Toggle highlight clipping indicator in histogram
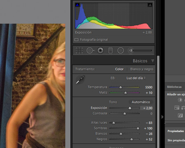Viewport: 185px width, 148px height. click(x=150, y=5)
